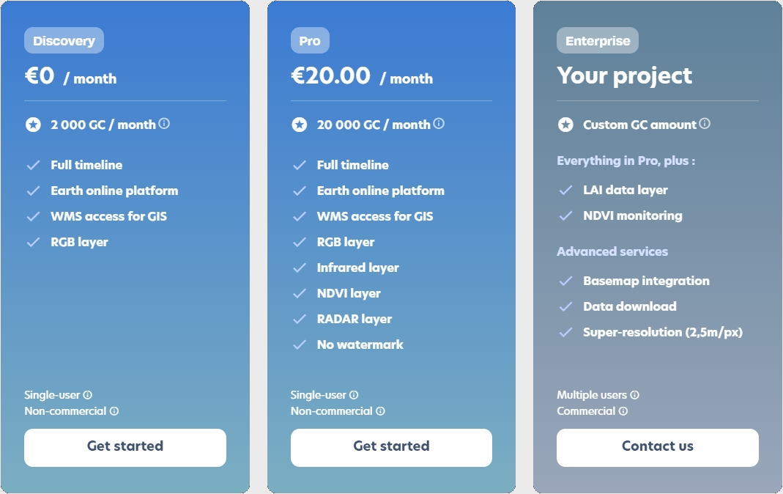Image resolution: width=783 pixels, height=494 pixels.
Task: Click info icon beside 20 000 GC / month
Action: (x=439, y=123)
